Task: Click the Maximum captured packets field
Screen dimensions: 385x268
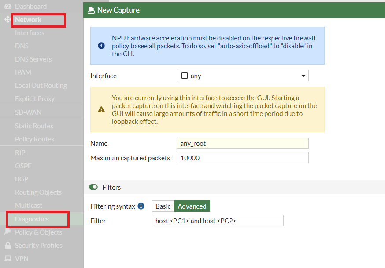Action: (242, 158)
